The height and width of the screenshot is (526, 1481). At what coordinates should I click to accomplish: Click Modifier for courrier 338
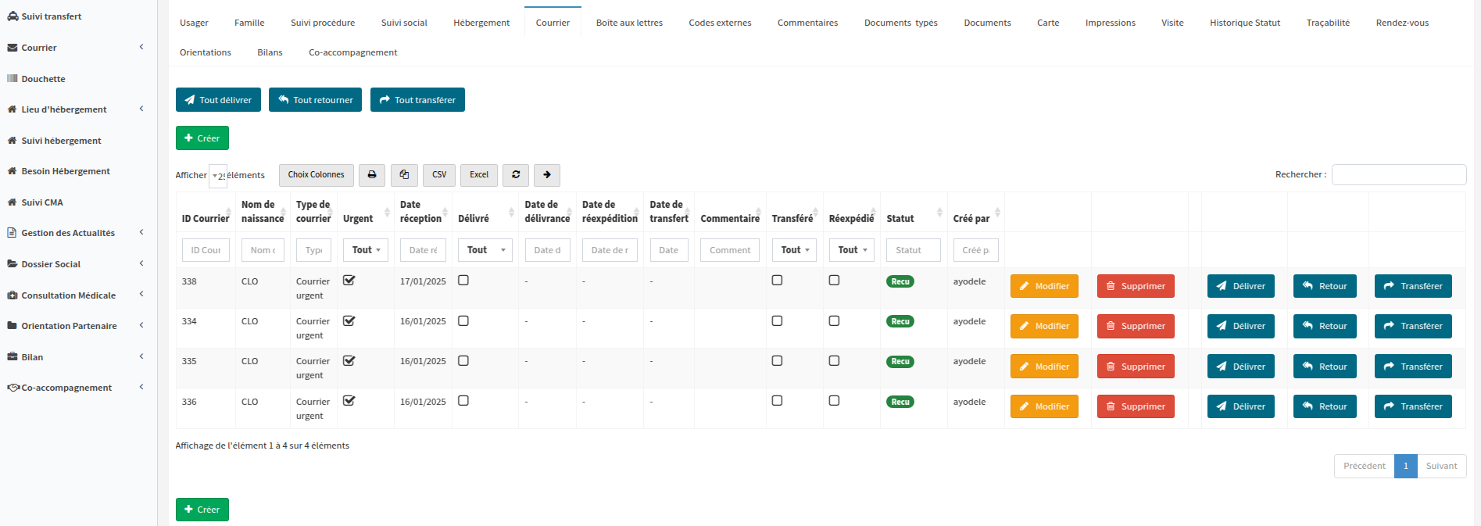tap(1044, 286)
